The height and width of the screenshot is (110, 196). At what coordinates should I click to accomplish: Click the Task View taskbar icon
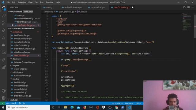[x=59, y=107]
